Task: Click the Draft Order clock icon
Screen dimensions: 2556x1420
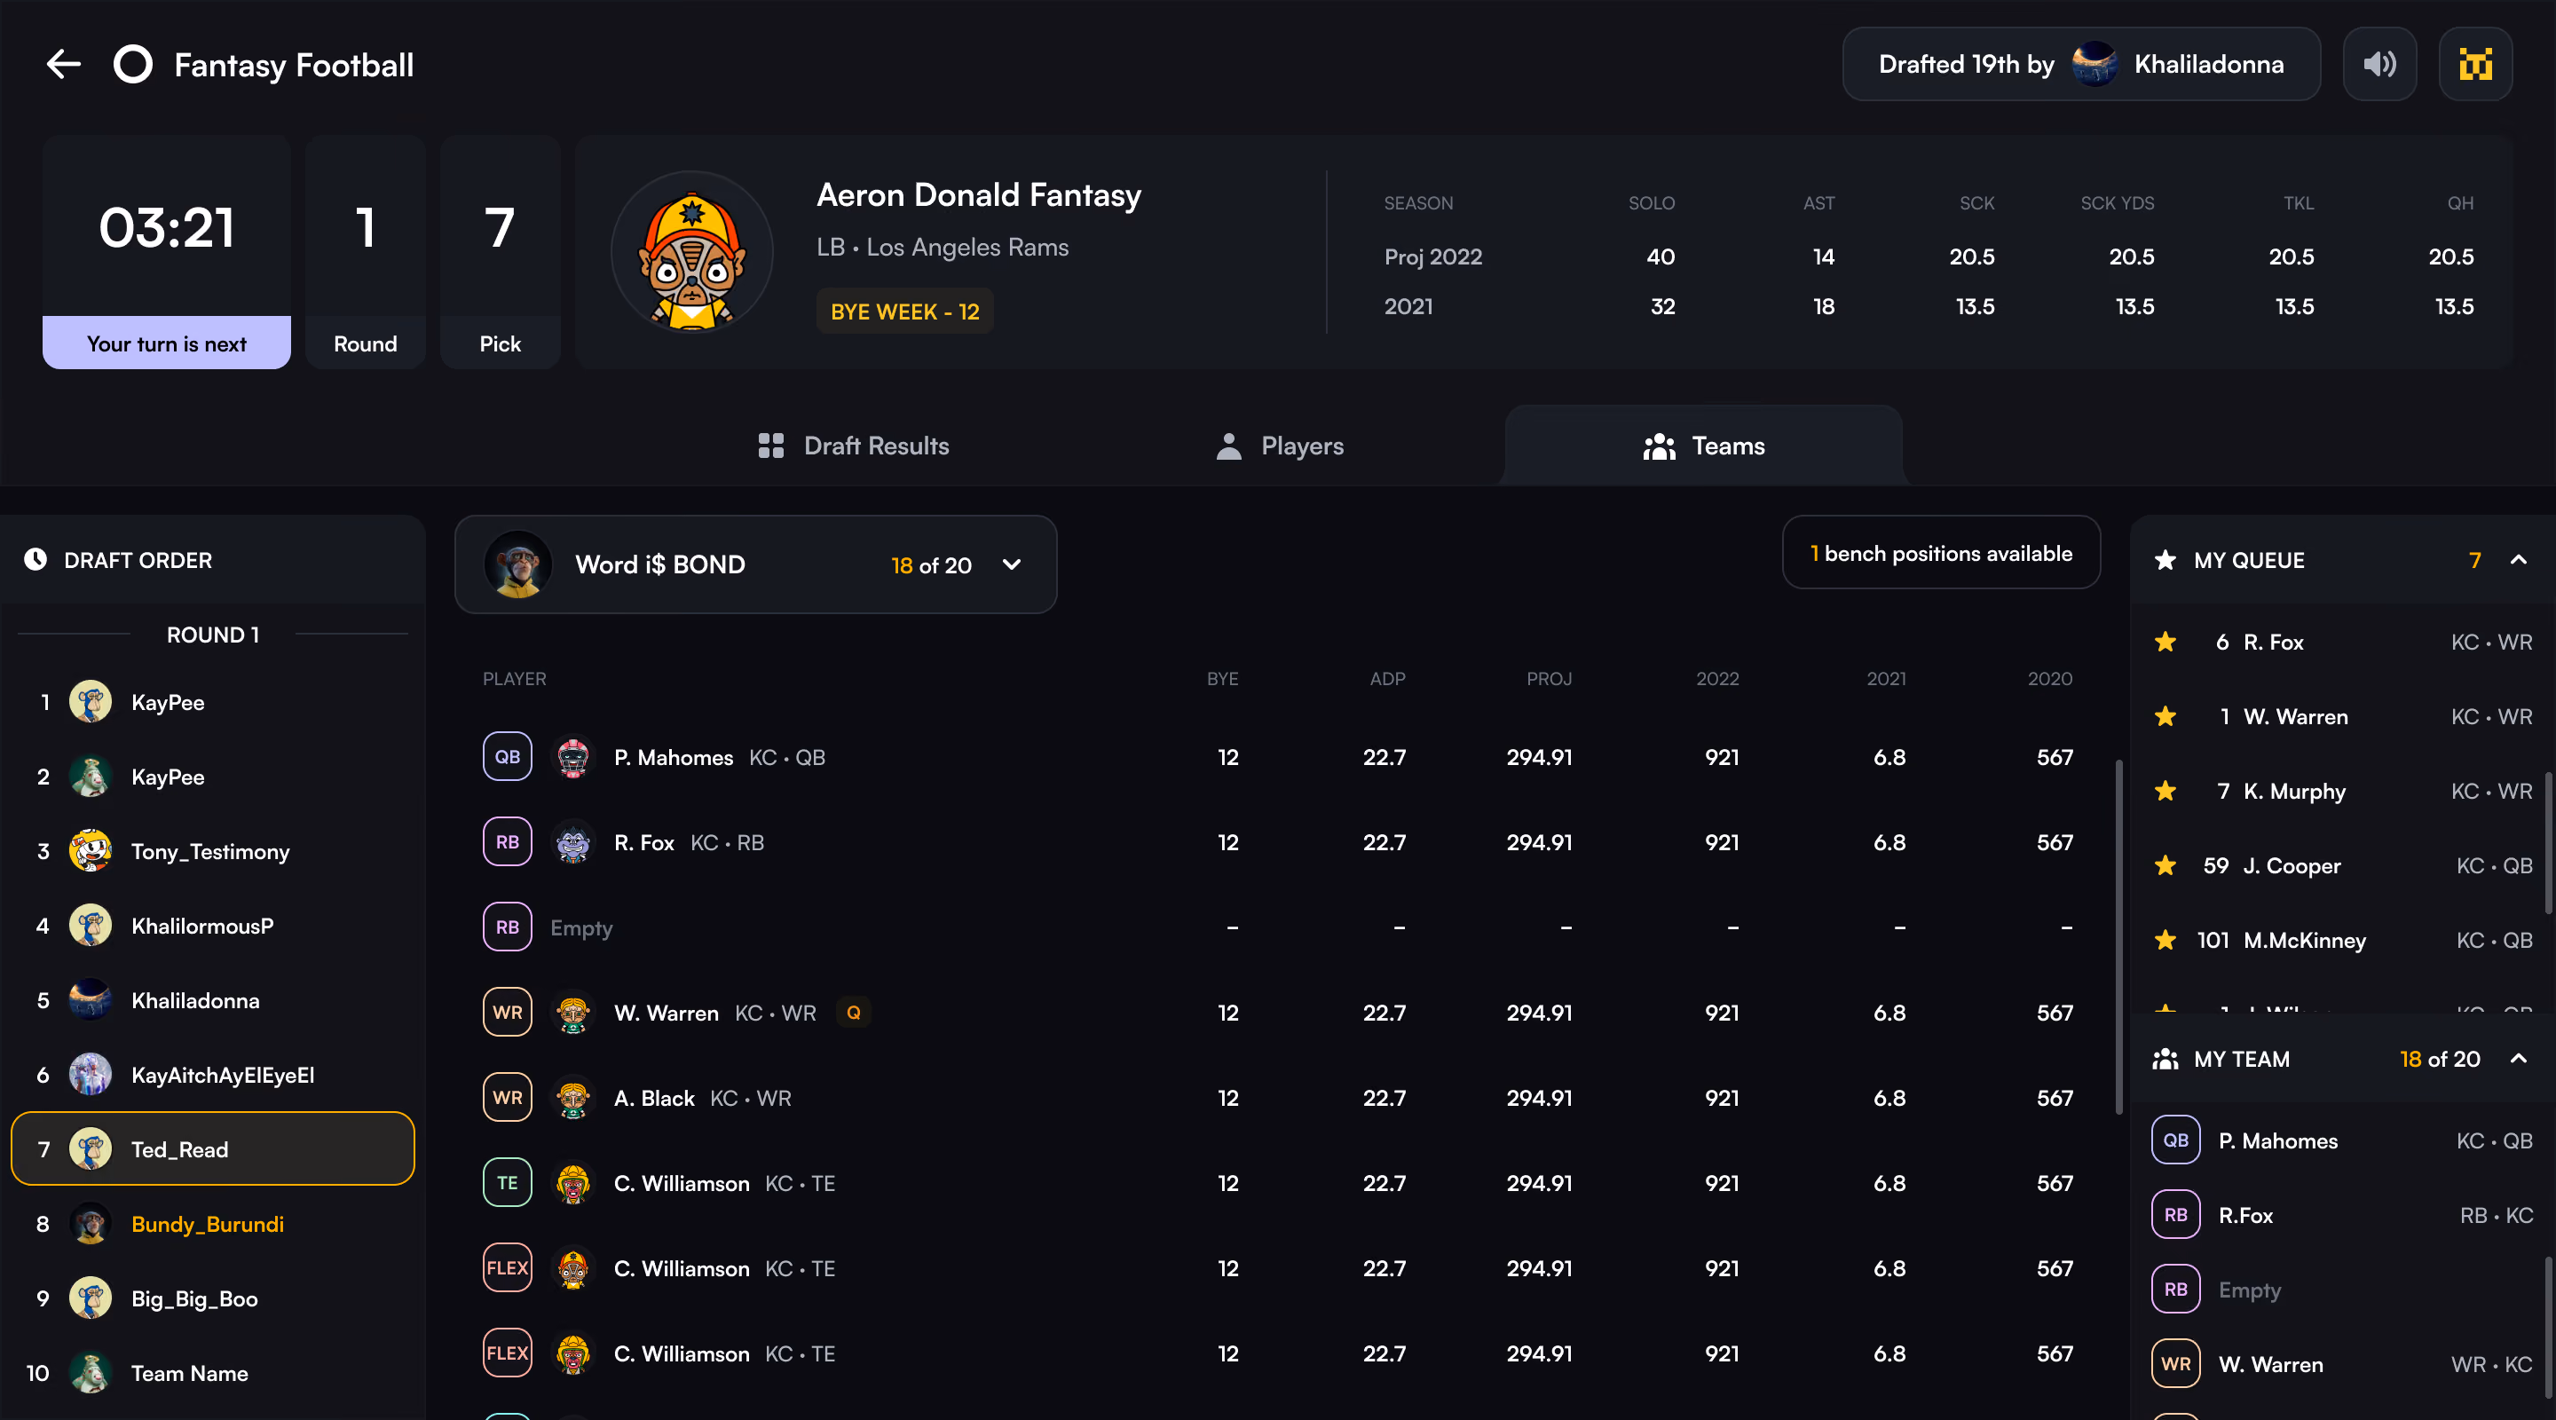Action: click(x=35, y=560)
